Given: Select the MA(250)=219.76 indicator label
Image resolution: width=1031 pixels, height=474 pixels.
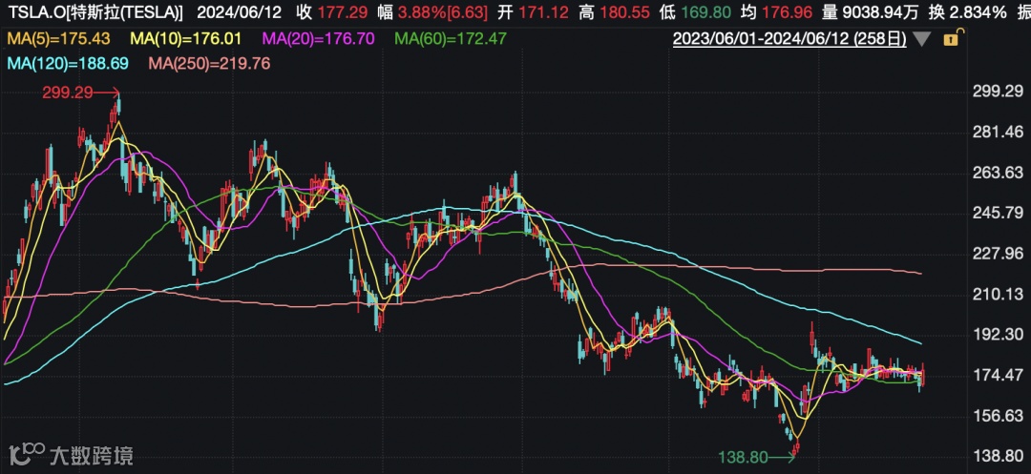Looking at the screenshot, I should 209,64.
